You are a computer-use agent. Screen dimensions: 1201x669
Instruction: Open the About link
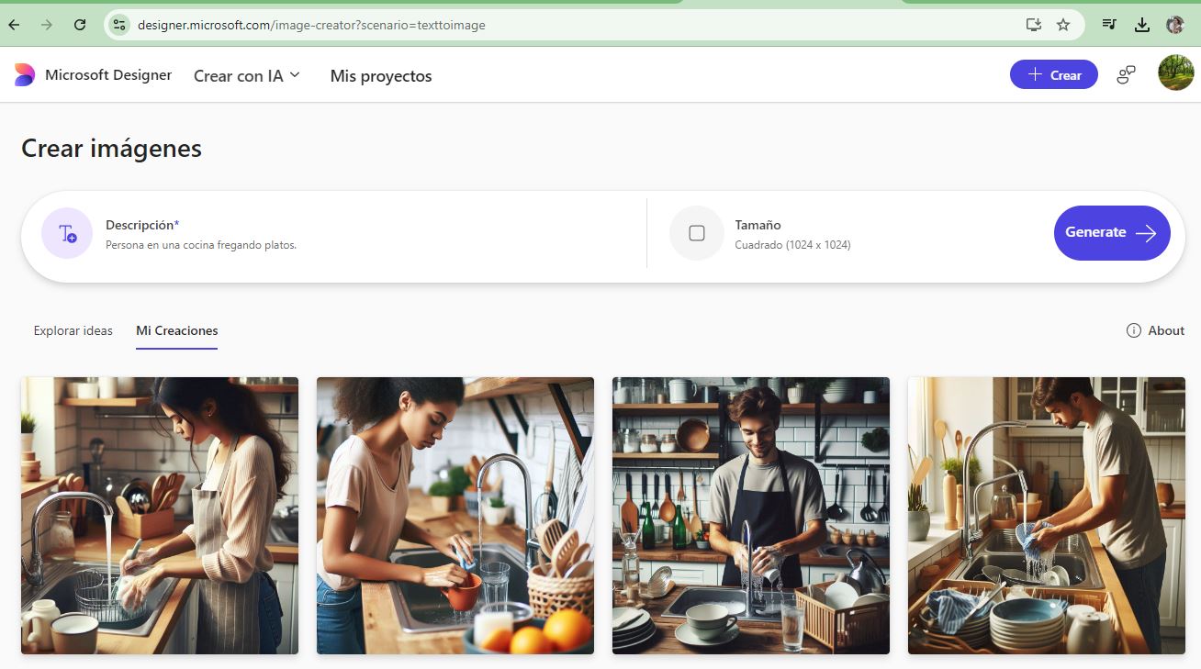point(1156,330)
